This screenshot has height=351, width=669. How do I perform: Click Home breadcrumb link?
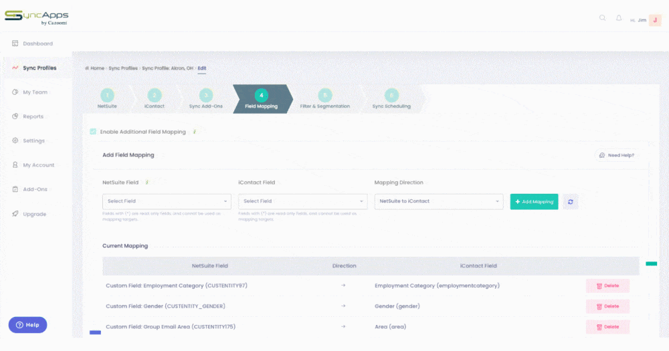[x=97, y=68]
